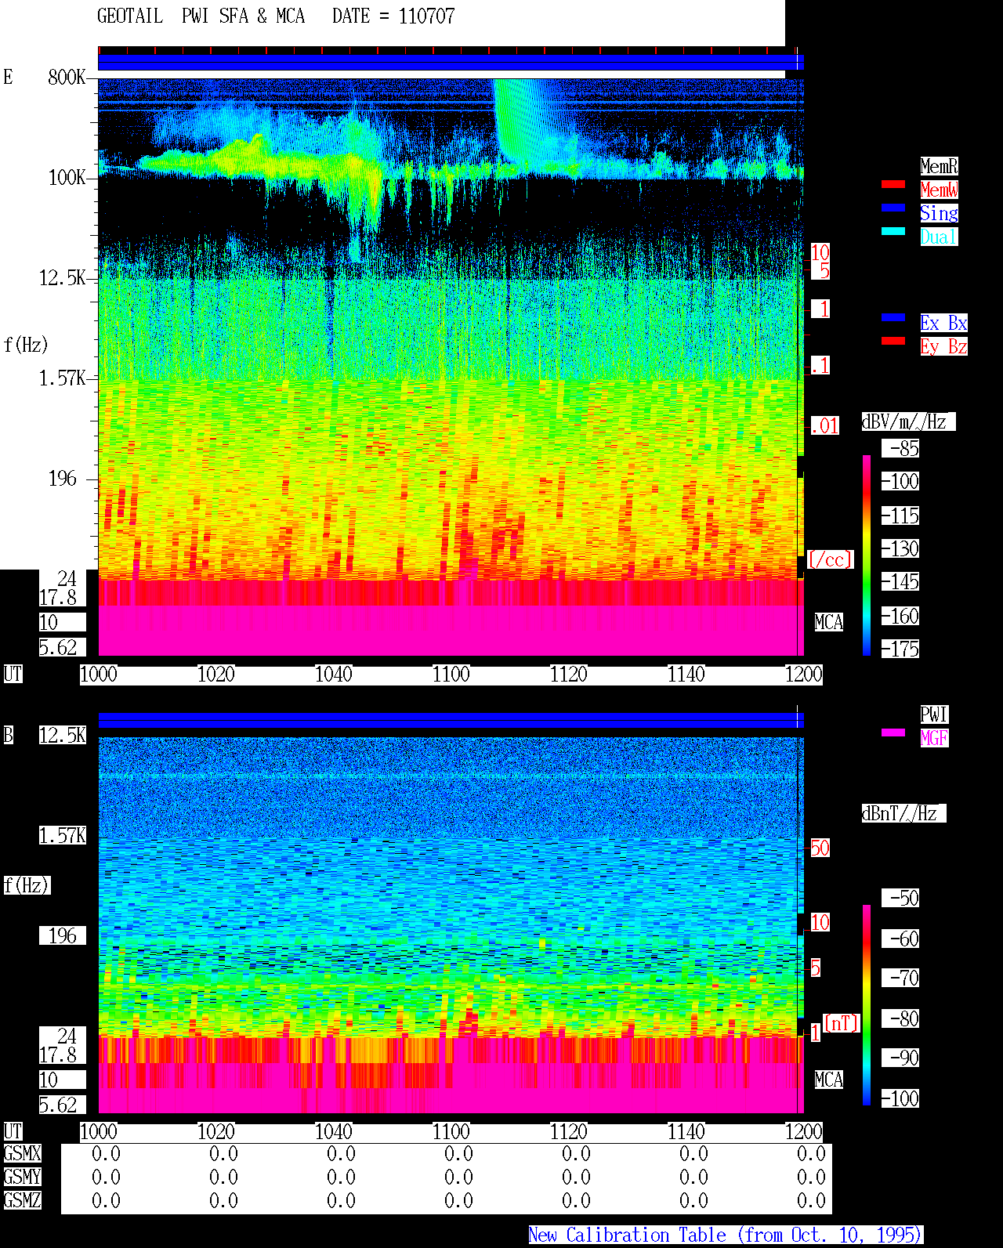The width and height of the screenshot is (1003, 1248).
Task: Click the 1100 UT tick on E spectrogram
Action: (x=451, y=675)
